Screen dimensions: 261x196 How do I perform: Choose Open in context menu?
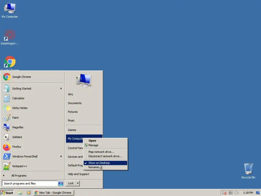105,141
